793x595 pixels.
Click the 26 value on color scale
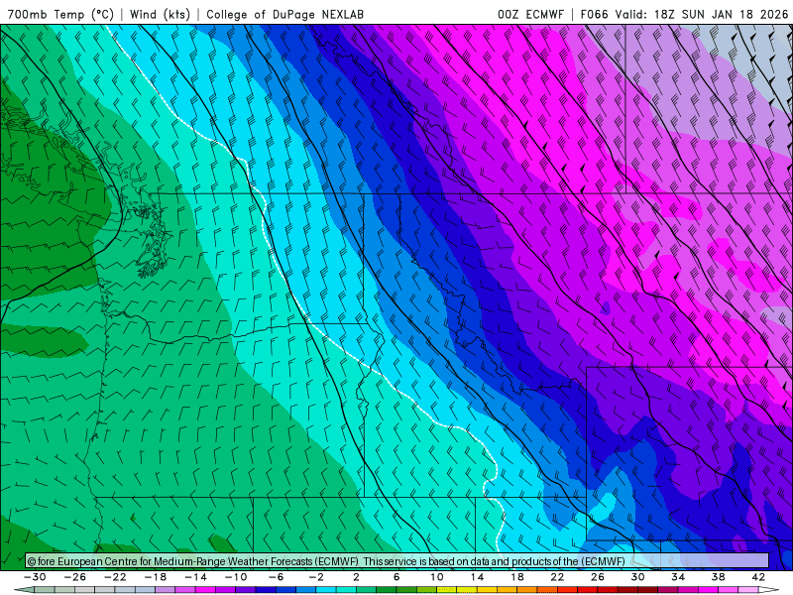point(598,577)
